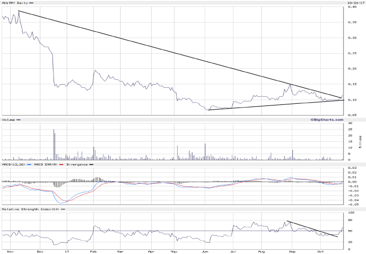Viewport: 366px width, 254px height.
Task: Click the blue MACD legend swatch
Action: click(28, 165)
